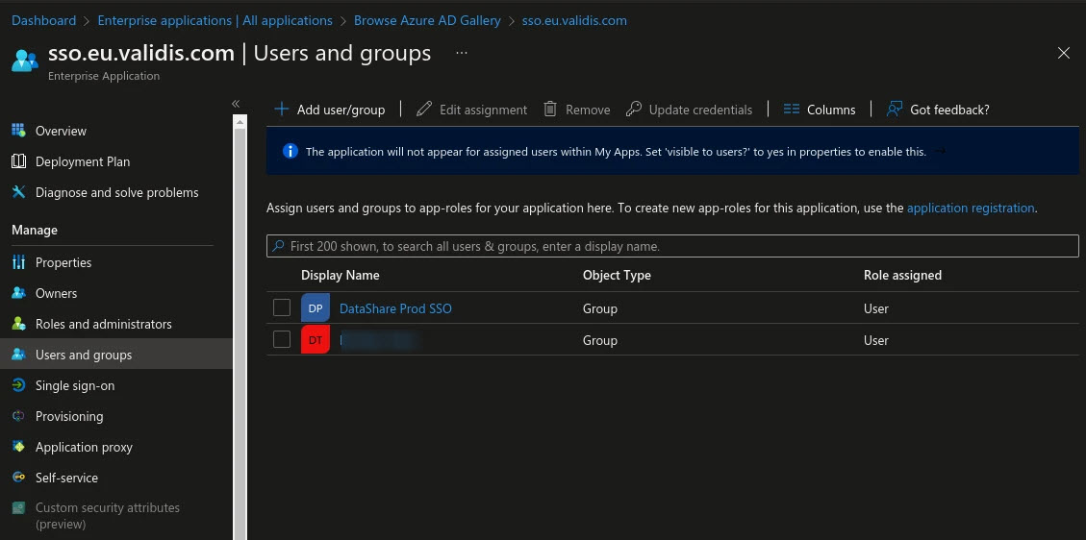1086x540 pixels.
Task: Open the application registration link
Action: click(x=971, y=208)
